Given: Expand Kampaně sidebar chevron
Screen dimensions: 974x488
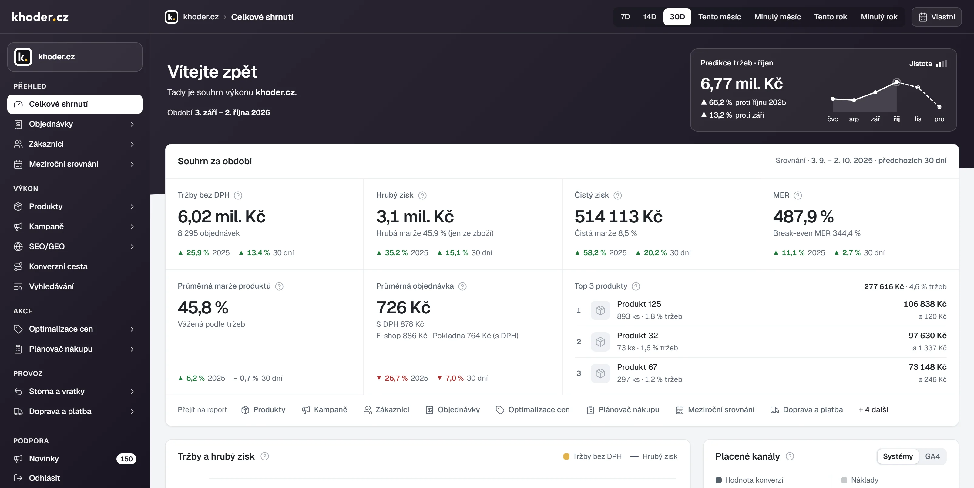Looking at the screenshot, I should click(x=132, y=226).
